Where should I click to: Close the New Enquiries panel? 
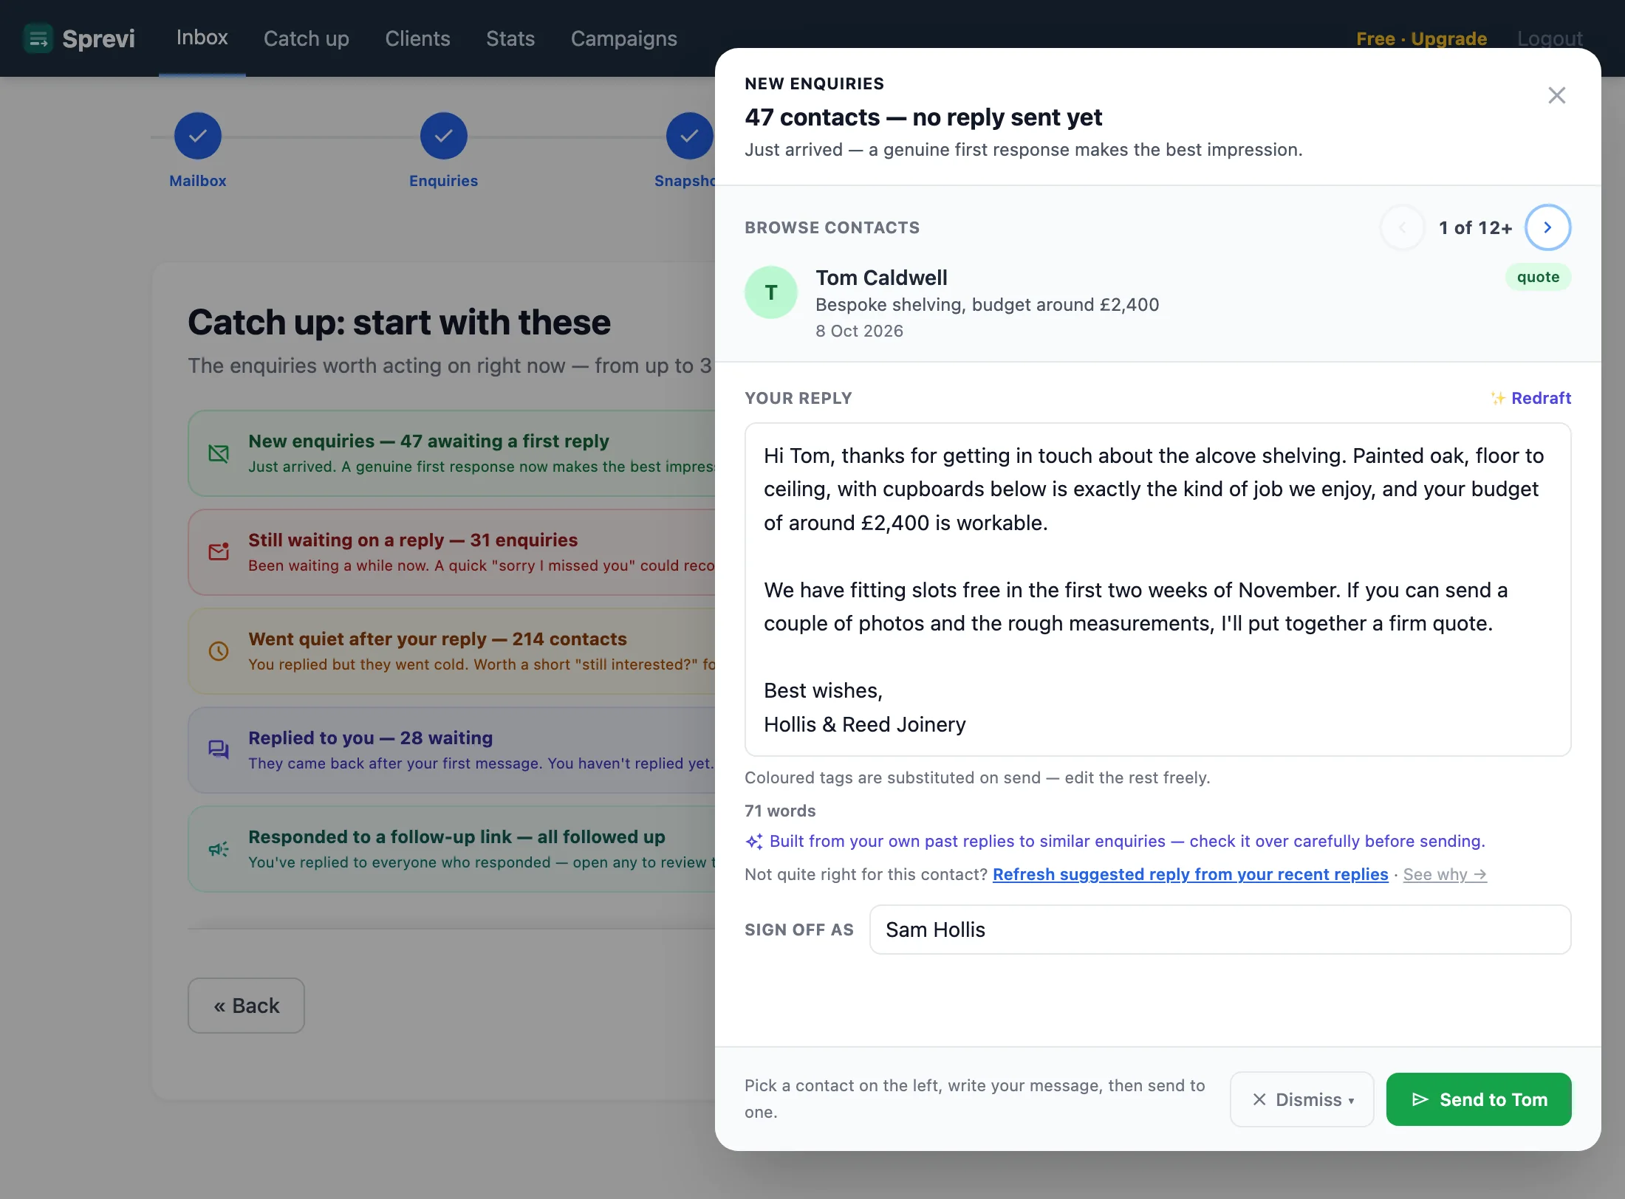pyautogui.click(x=1556, y=95)
